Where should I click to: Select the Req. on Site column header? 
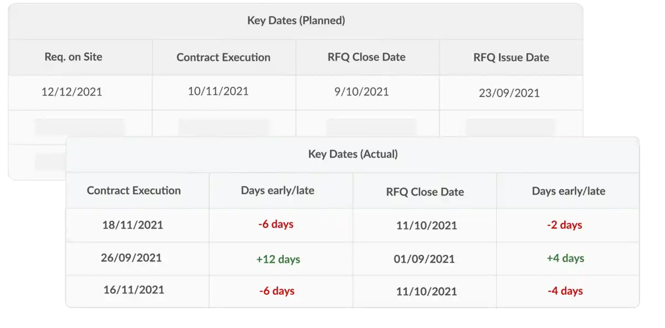tap(74, 57)
